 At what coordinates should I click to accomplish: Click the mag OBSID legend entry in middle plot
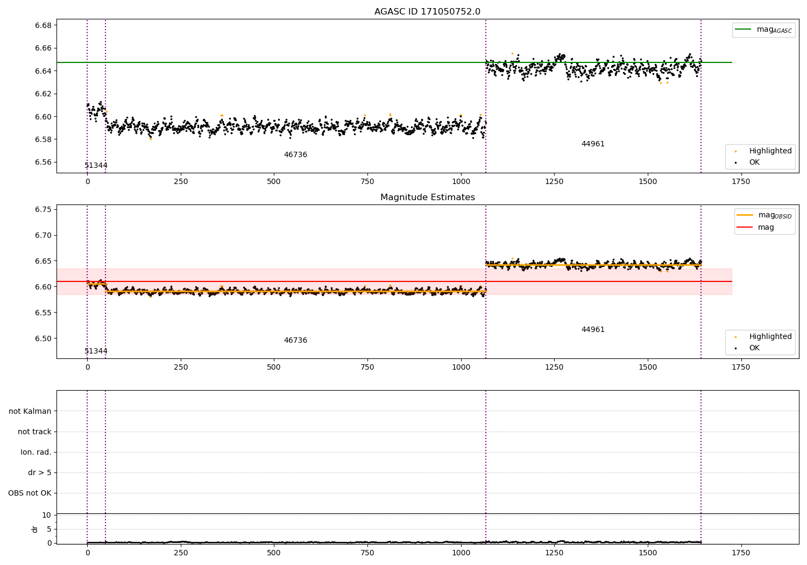point(763,215)
